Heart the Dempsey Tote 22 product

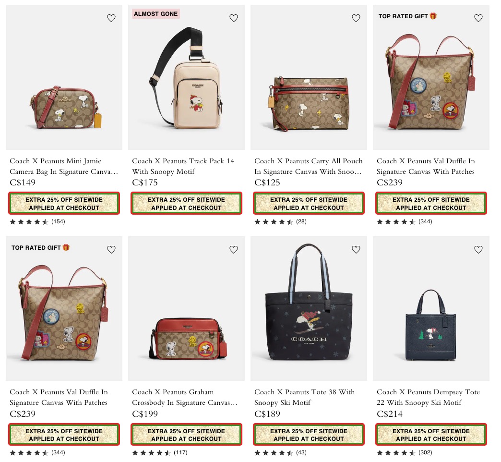(x=478, y=249)
